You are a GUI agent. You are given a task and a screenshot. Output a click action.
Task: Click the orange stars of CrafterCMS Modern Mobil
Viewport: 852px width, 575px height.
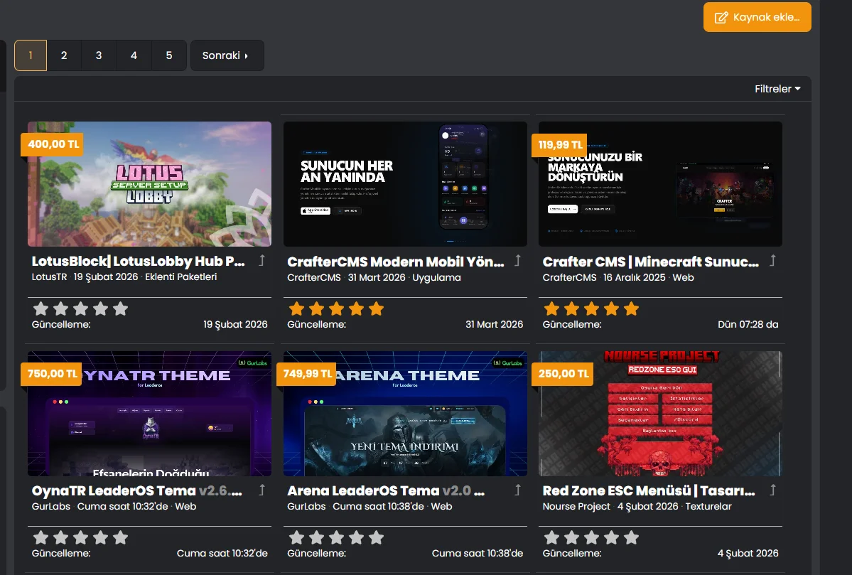coord(336,308)
